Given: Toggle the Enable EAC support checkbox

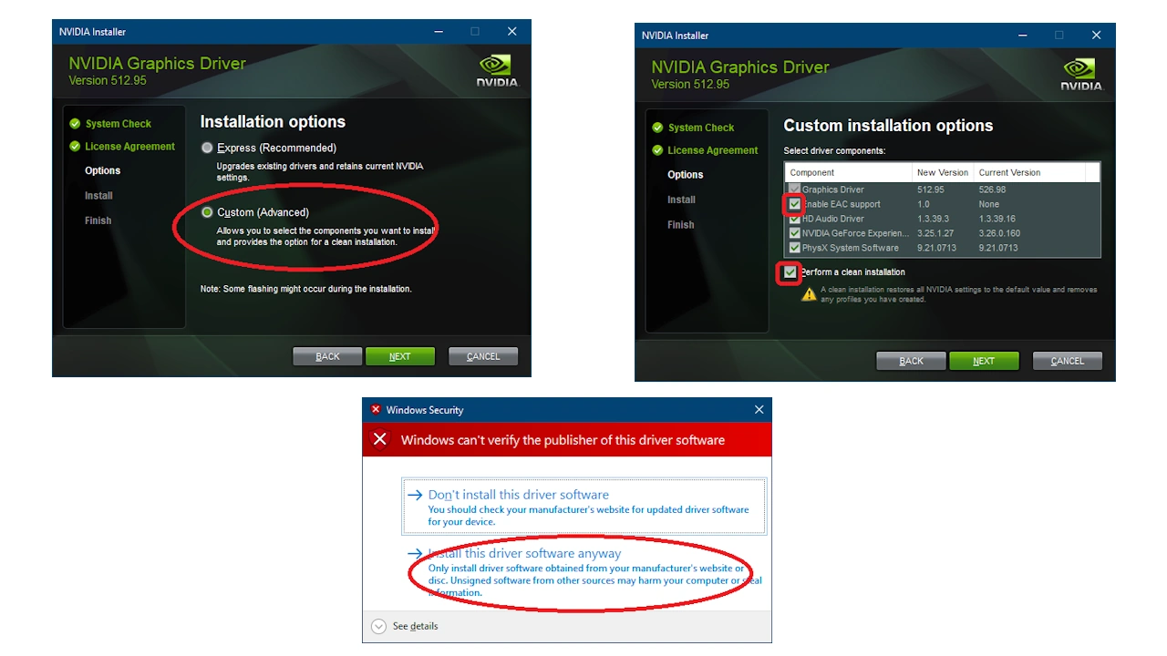Looking at the screenshot, I should pos(794,204).
